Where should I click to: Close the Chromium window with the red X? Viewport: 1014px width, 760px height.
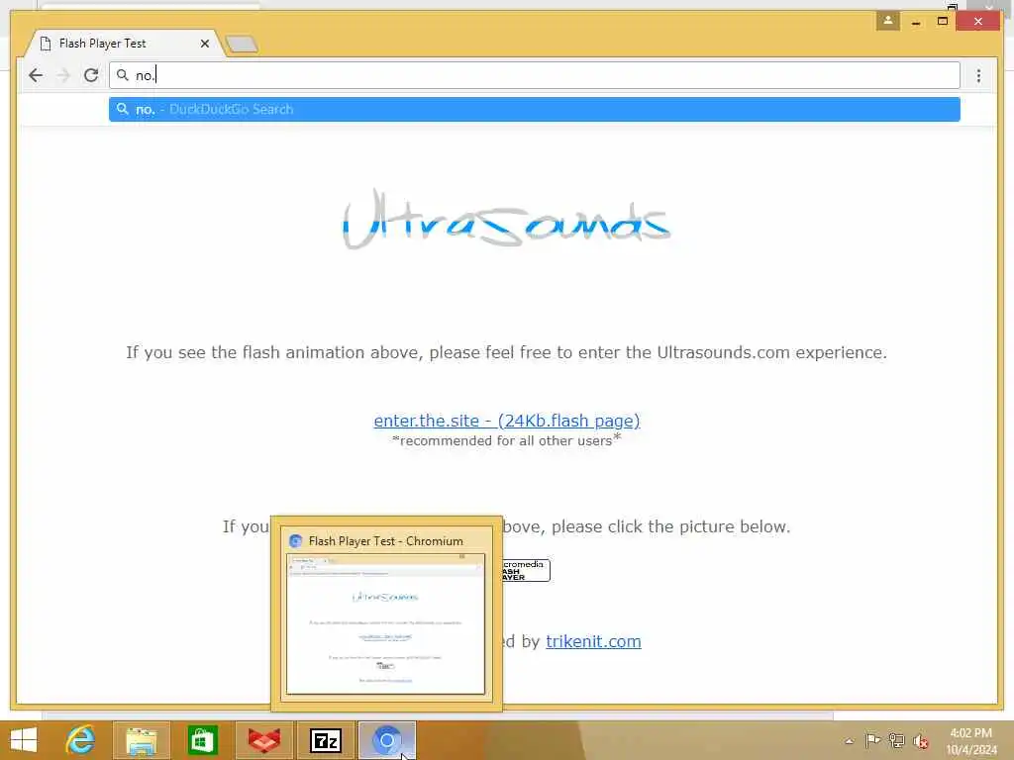pyautogui.click(x=977, y=22)
